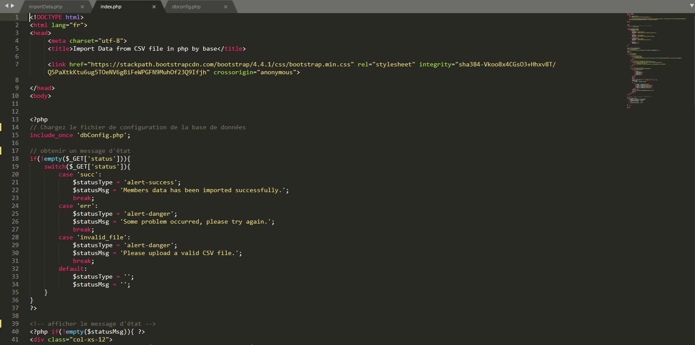Click line number 7 in the gutter

[x=17, y=64]
